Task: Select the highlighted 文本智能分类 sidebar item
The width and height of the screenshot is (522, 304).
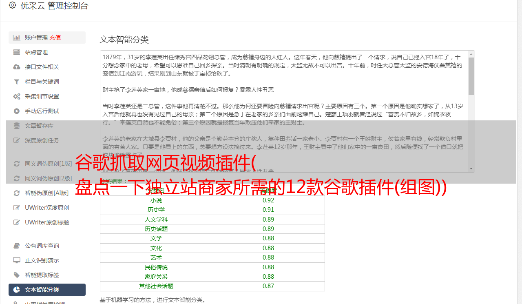Action: pos(47,290)
